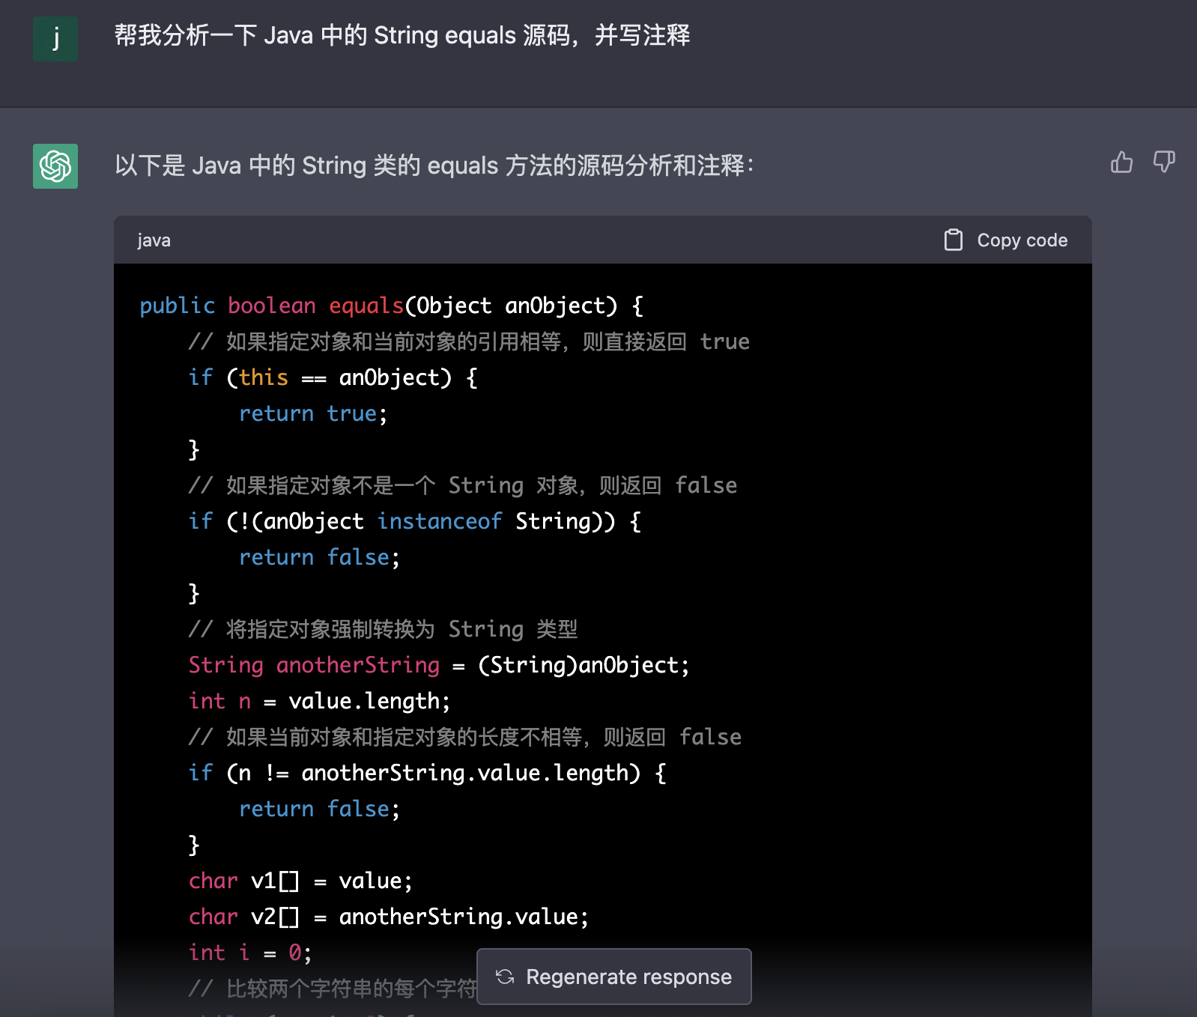Click the method signature line public boolean equals
This screenshot has height=1017, width=1197.
(392, 306)
